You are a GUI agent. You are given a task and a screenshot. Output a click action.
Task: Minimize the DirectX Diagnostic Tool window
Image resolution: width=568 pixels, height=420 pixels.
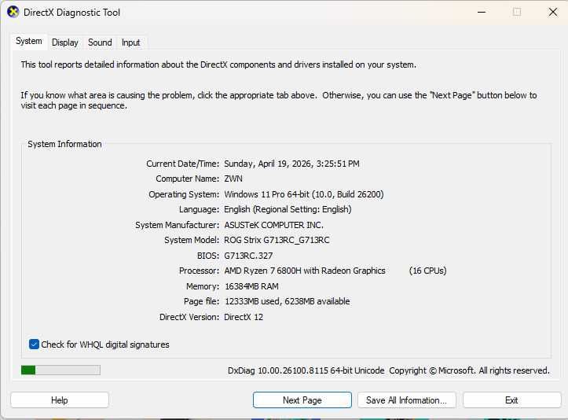[482, 12]
